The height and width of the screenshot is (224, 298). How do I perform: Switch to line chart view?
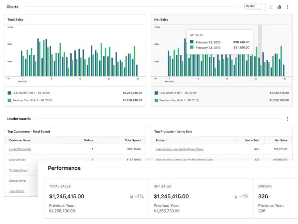pos(271,7)
